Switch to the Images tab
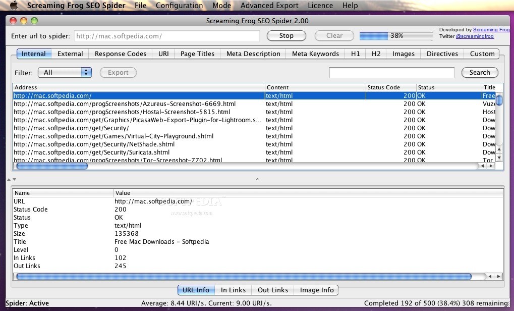The image size is (514, 311). tap(403, 54)
